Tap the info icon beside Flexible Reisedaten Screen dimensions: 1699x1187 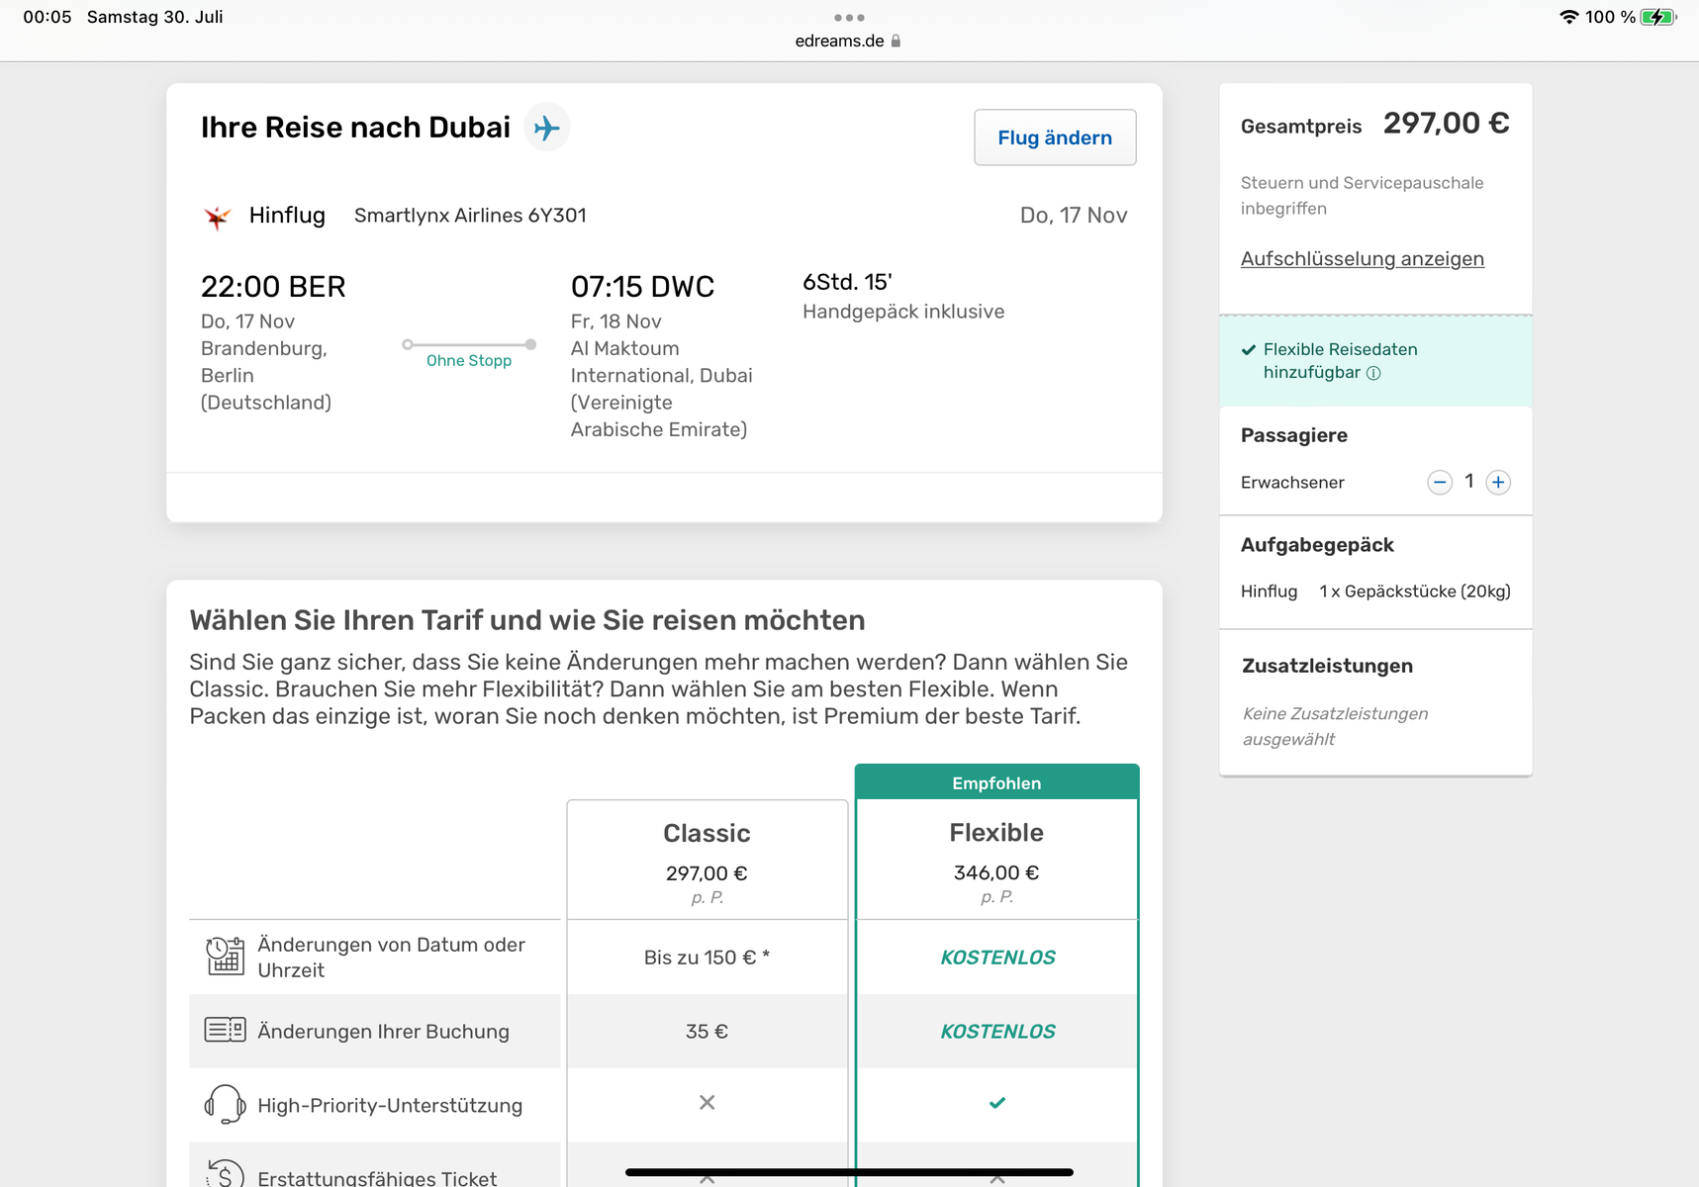coord(1373,373)
